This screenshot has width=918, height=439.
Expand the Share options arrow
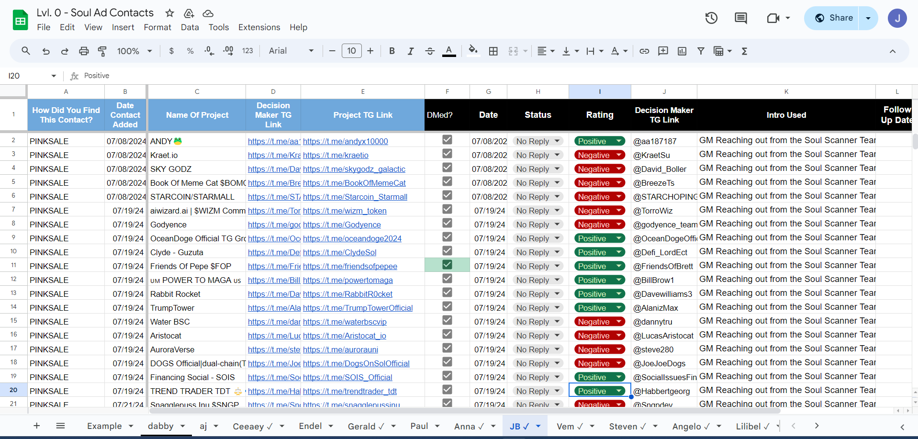[x=868, y=18]
